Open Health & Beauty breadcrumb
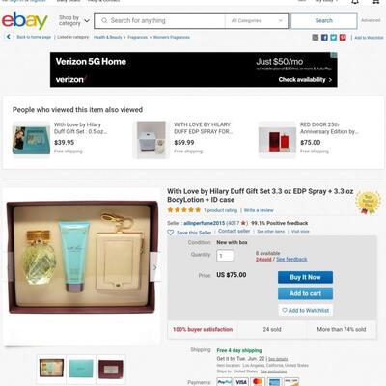Viewport: 386px width, 386px height. coord(108,37)
